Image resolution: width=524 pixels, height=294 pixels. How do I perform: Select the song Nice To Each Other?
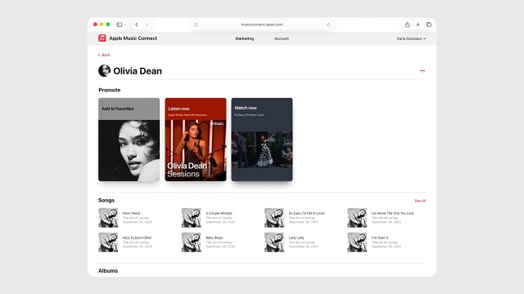pos(137,238)
